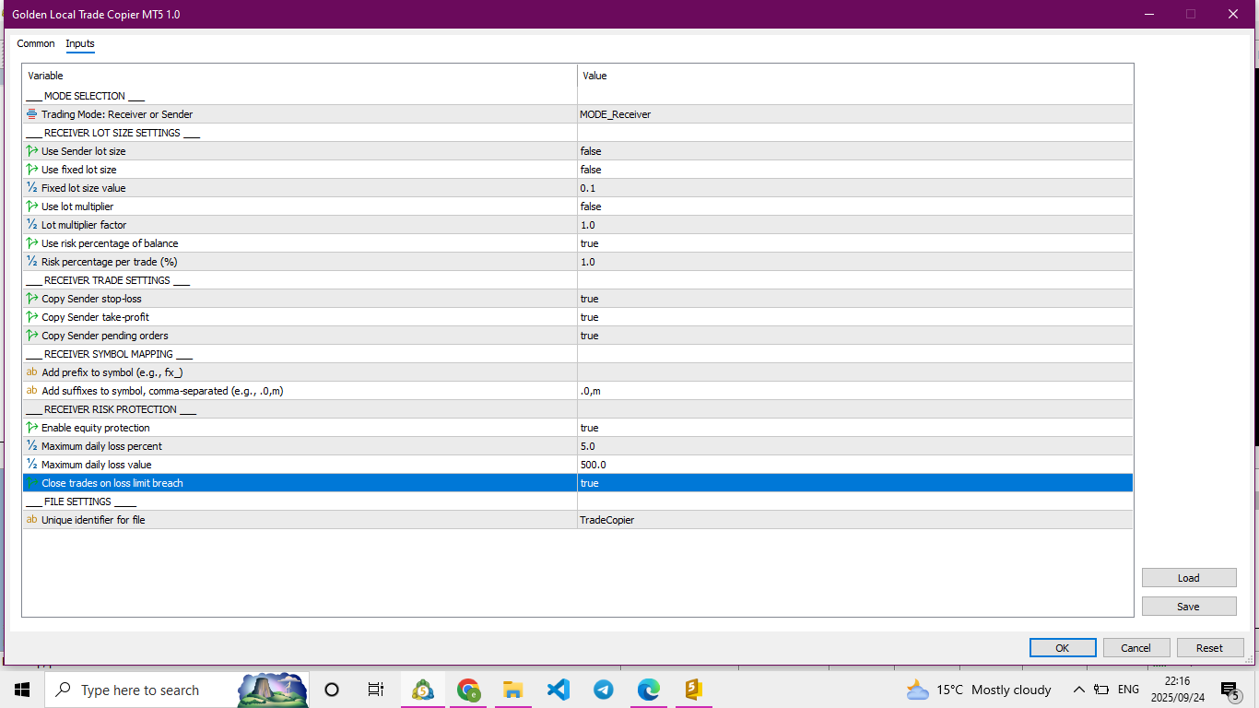This screenshot has width=1259, height=708.
Task: Open MetaTrader 5 from the taskbar
Action: click(423, 690)
